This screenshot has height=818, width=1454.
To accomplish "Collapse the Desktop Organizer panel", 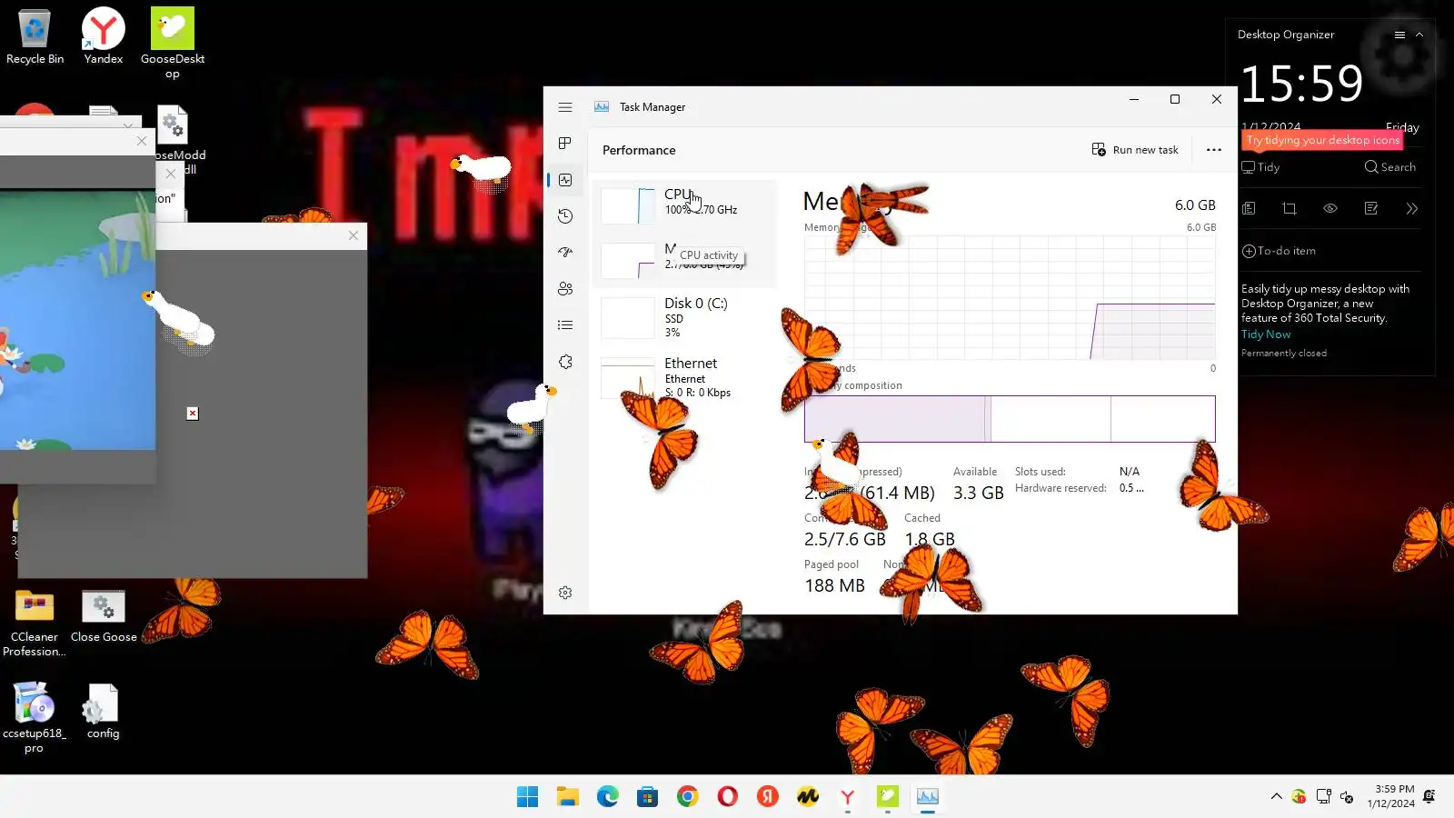I will (x=1419, y=35).
